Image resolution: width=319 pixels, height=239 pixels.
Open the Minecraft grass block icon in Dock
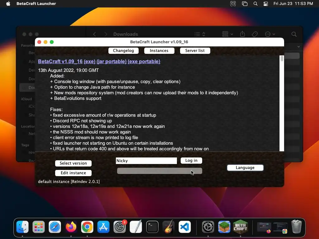(x=224, y=227)
